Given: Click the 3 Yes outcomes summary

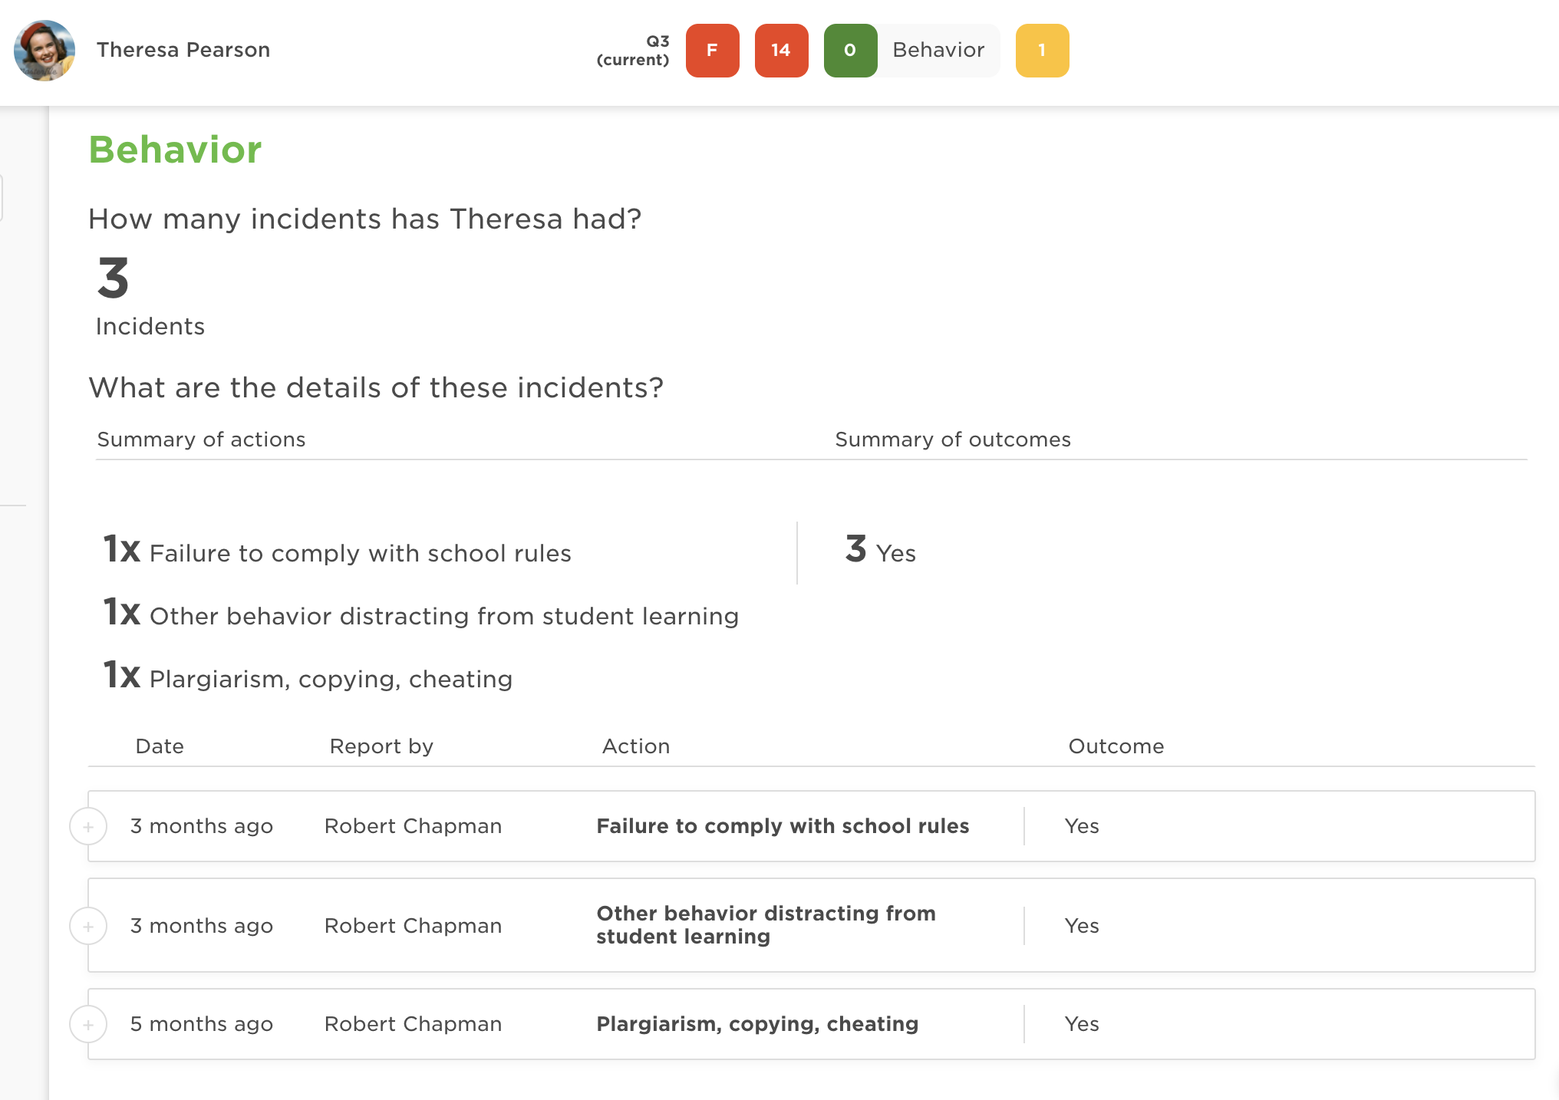Looking at the screenshot, I should pos(881,552).
